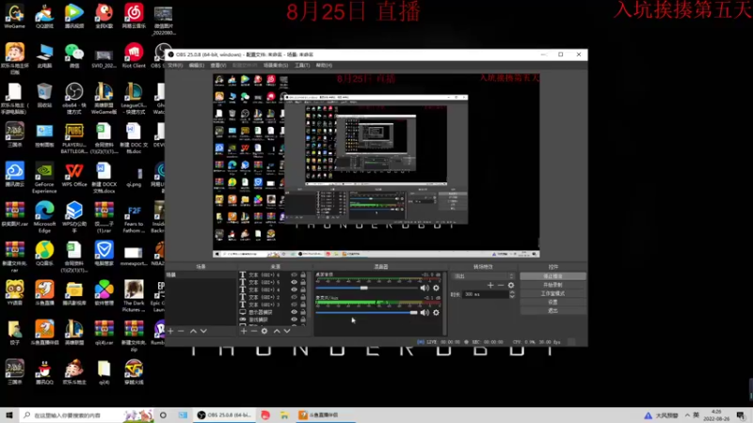Open Microsoft Edge desktop icon
Screen dimensions: 753x423
(44, 217)
